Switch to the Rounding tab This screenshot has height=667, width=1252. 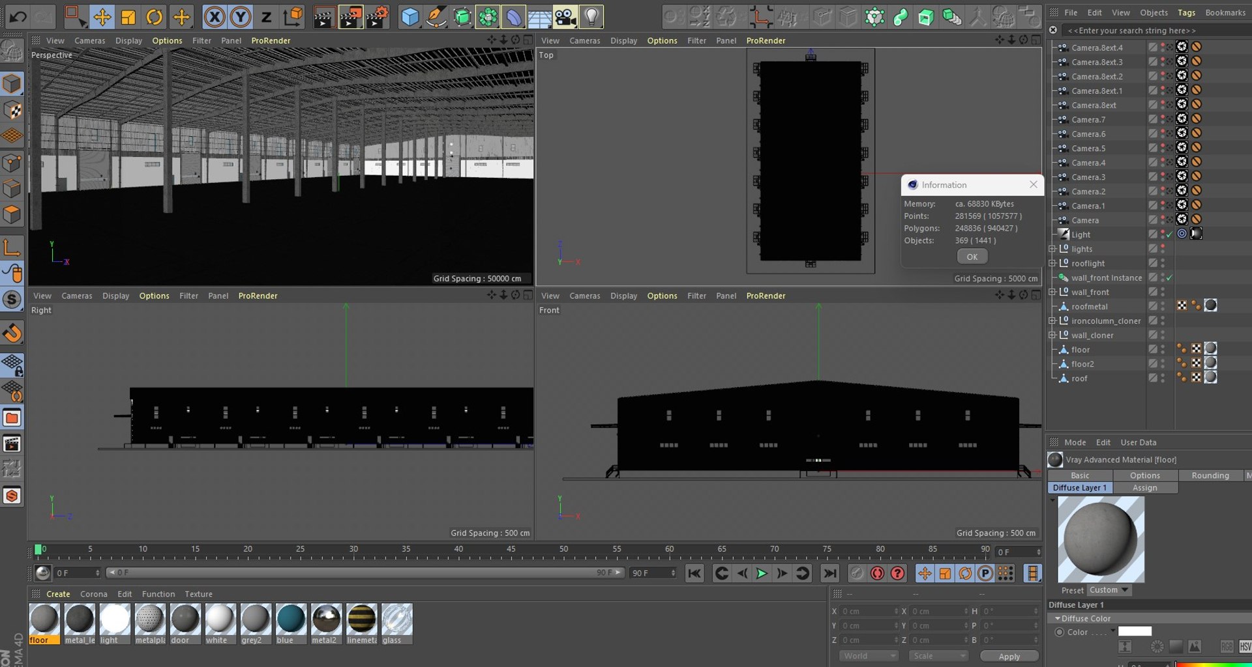[x=1210, y=475]
